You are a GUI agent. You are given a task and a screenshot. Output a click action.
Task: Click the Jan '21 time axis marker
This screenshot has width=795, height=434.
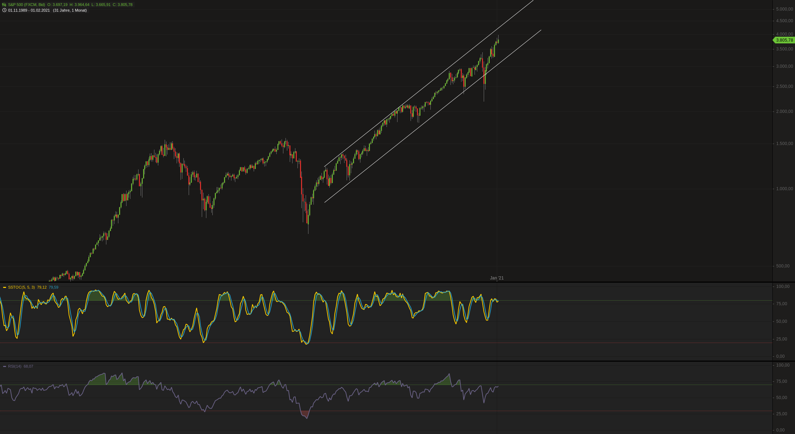496,278
